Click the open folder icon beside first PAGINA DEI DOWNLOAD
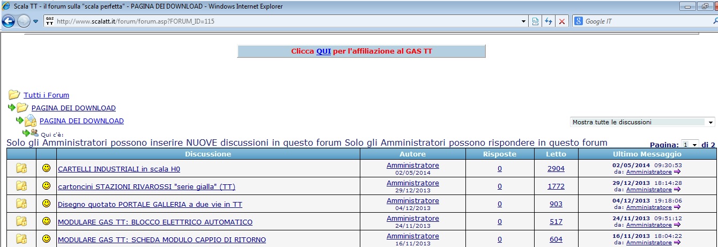718x247 pixels. point(22,108)
